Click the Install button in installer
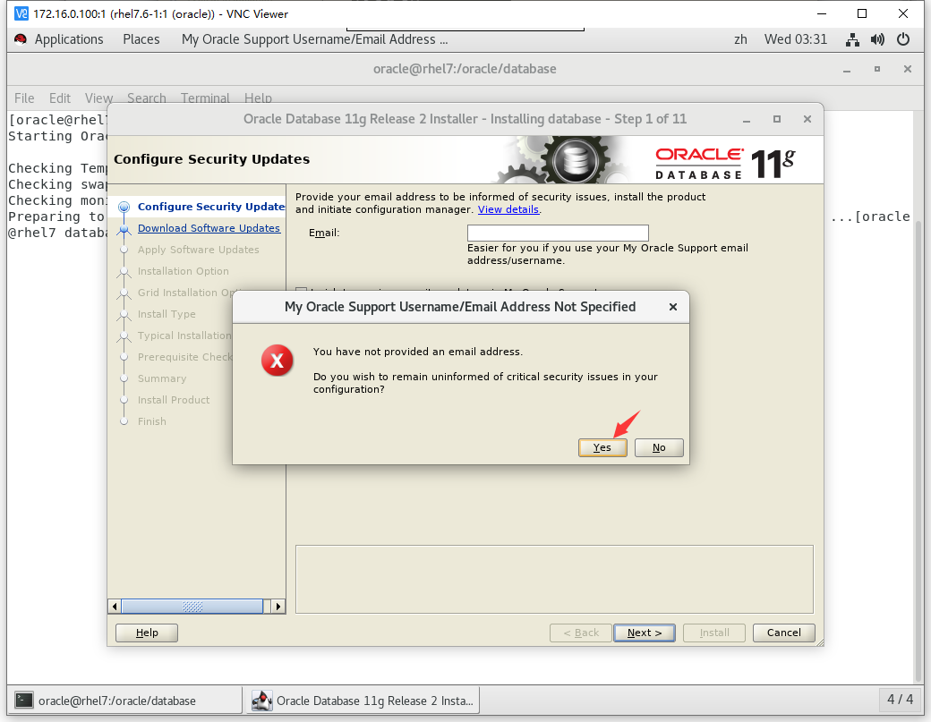The height and width of the screenshot is (722, 931). pos(714,633)
